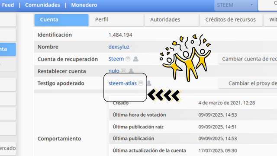Click the Última actualización de la cuenta date
This screenshot has width=277, height=156.
[217, 150]
